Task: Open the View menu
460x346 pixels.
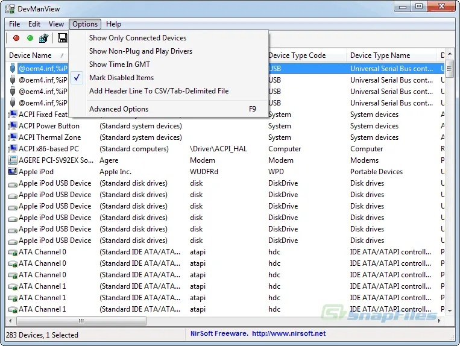Action: 56,24
